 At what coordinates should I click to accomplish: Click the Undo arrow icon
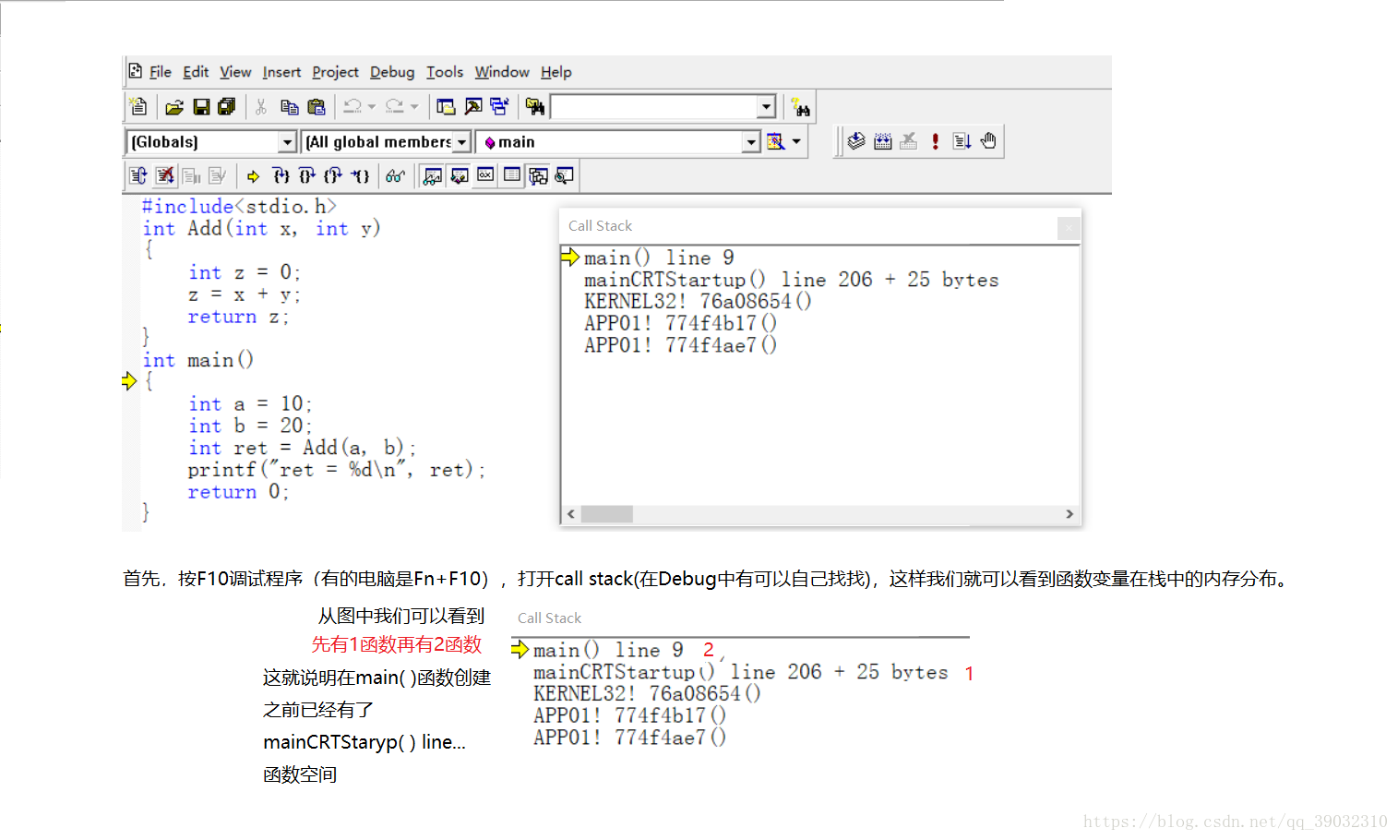(352, 107)
